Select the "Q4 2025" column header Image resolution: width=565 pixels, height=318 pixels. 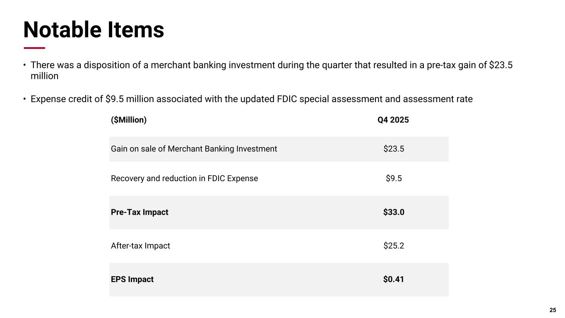393,120
